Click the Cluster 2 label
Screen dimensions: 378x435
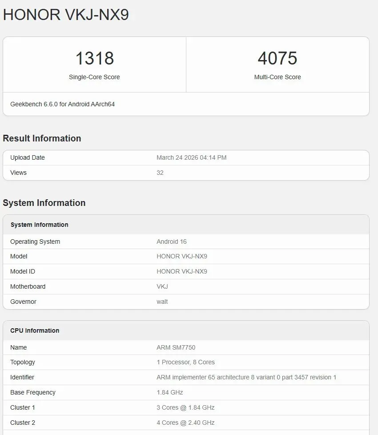pos(23,423)
